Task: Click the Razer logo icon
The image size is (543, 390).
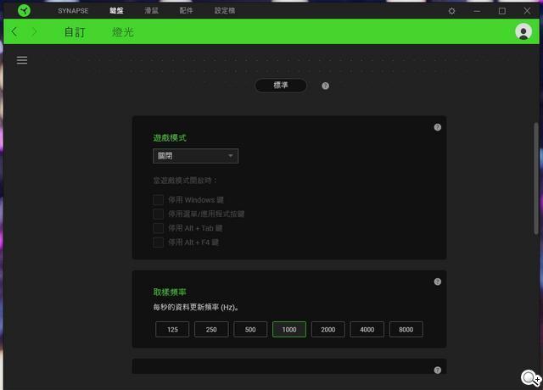Action: click(24, 10)
